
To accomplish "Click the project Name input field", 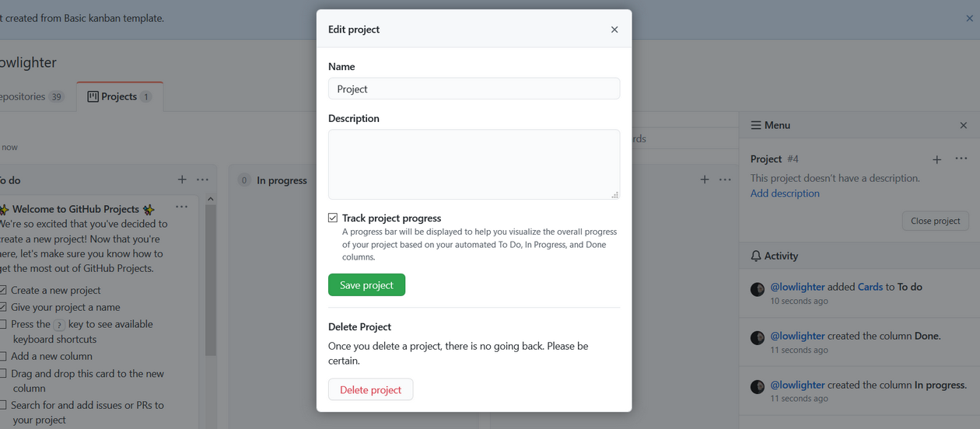I will coord(474,89).
